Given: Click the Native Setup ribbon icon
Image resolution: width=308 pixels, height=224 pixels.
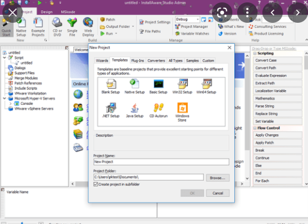Looking at the screenshot, I should click(21, 27).
